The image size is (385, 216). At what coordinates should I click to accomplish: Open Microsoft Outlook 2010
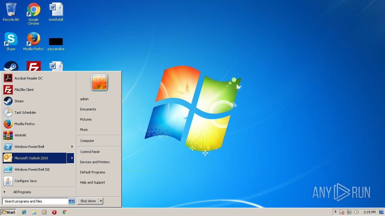(35, 158)
